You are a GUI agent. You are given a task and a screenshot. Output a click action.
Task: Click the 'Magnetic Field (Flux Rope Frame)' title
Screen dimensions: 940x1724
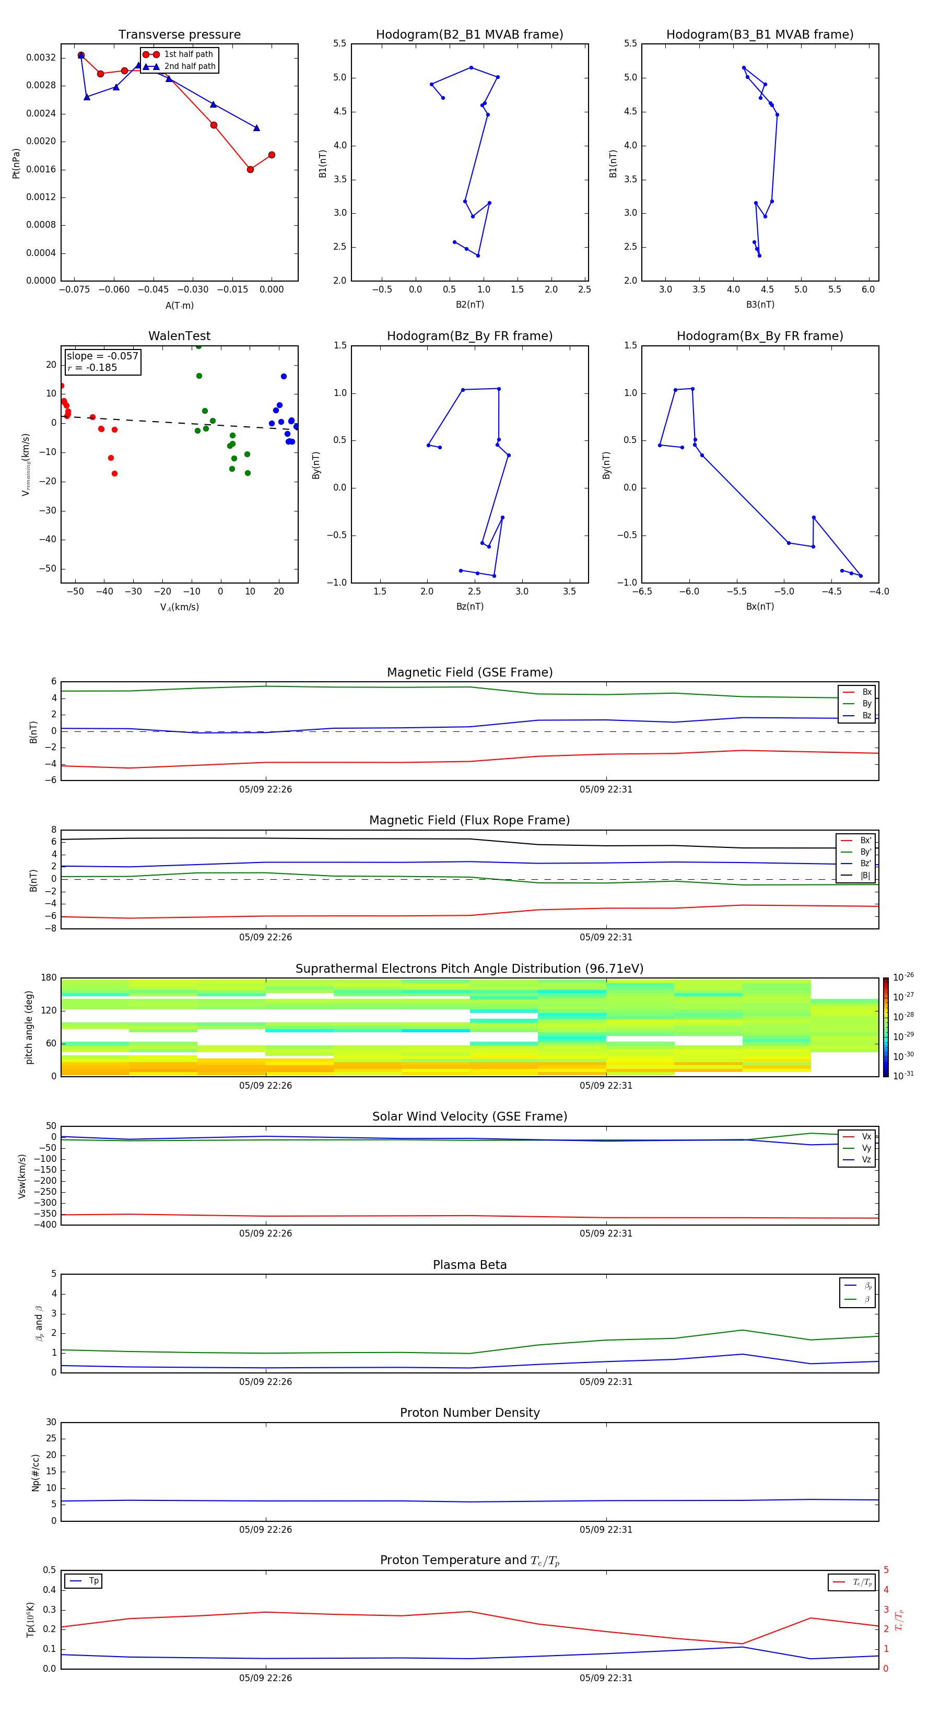(469, 821)
